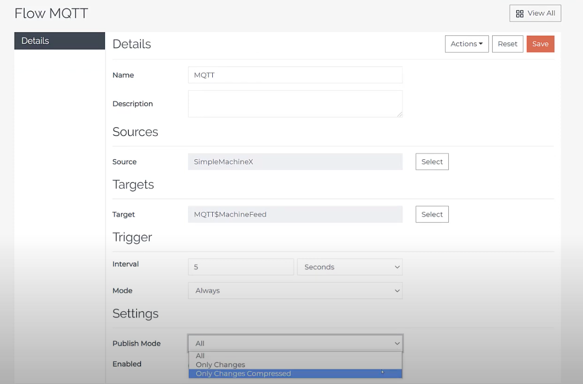Focus the Interval value field
This screenshot has height=384, width=583.
pos(240,267)
